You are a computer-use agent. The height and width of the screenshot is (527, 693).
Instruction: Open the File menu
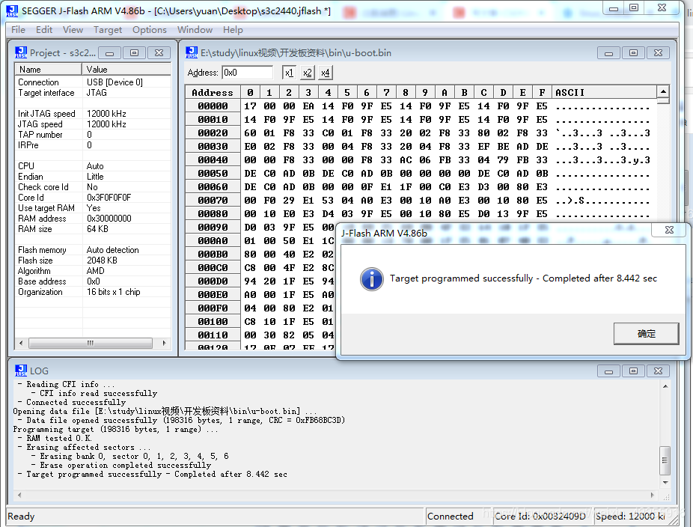[x=18, y=30]
